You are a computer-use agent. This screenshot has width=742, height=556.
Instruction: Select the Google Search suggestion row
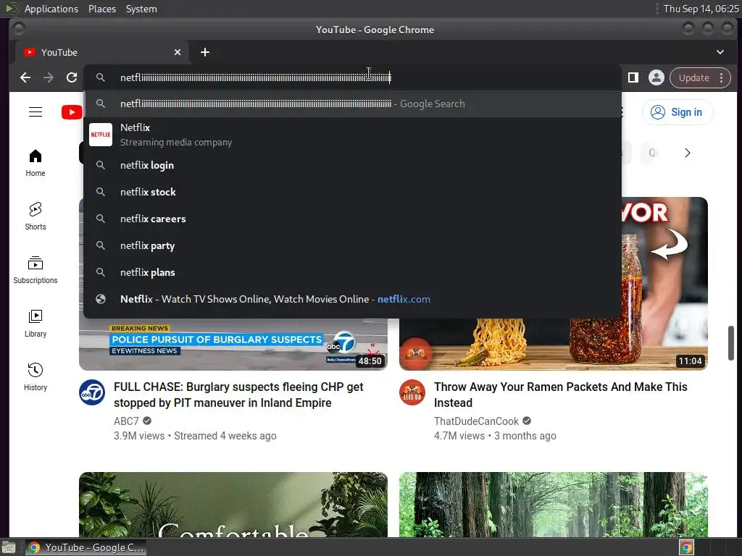coord(353,104)
